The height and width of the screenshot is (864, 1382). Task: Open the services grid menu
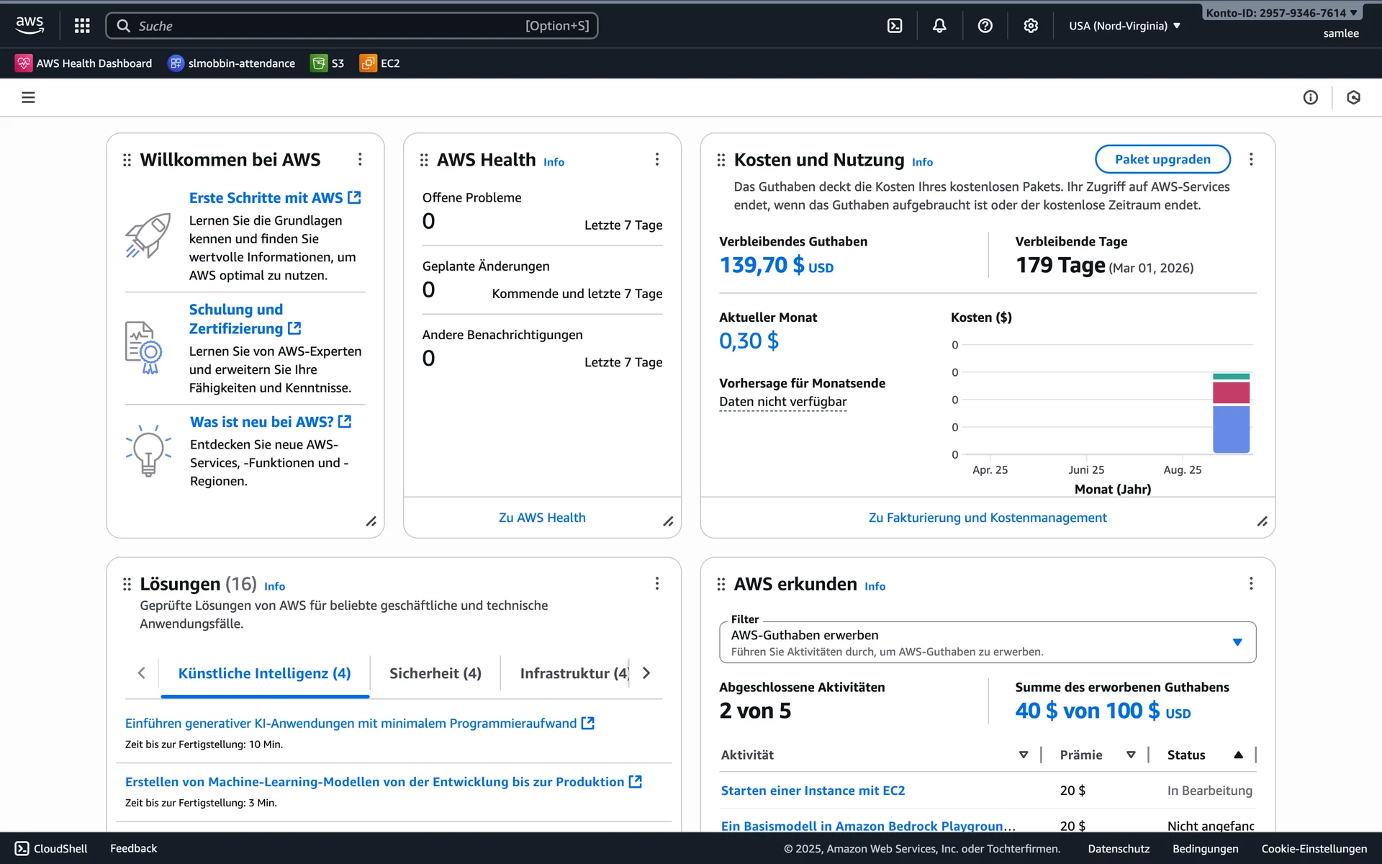click(82, 26)
